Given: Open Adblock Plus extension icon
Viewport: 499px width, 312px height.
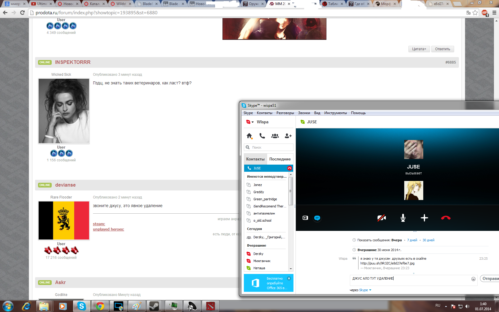Looking at the screenshot, I should [x=485, y=12].
